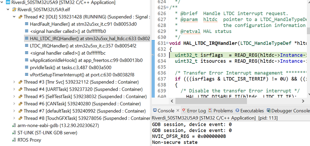Collapse the Riverdi_50STM32U5A9.elf node
Screen dimensions: 310x146
click(x=8, y=10)
